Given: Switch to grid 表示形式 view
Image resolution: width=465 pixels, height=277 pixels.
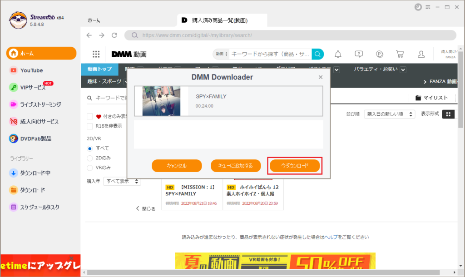Looking at the screenshot, I should point(448,114).
